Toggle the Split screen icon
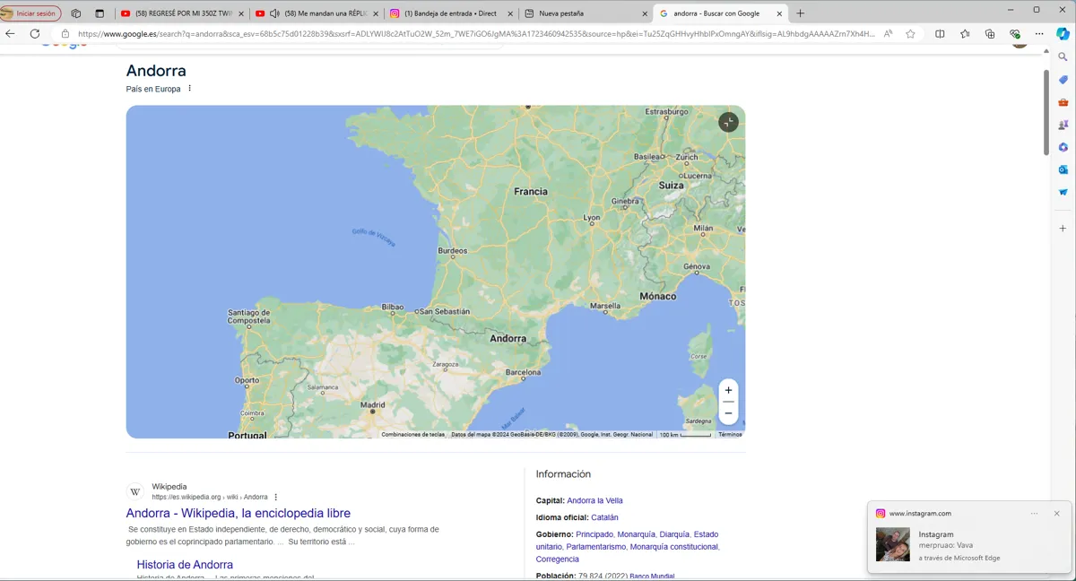Viewport: 1076px width, 581px height. [940, 34]
